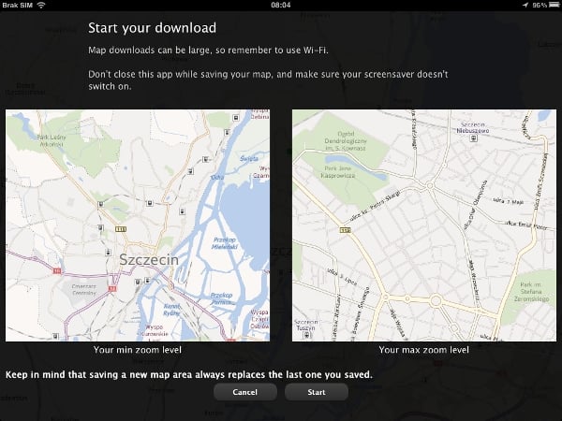This screenshot has width=562, height=421.
Task: Click the 'Park im. Stefana Żeromskiego' label
Action: coord(531,292)
